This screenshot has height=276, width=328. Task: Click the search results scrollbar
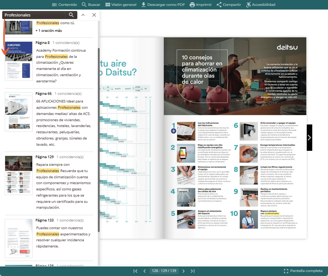pyautogui.click(x=99, y=140)
